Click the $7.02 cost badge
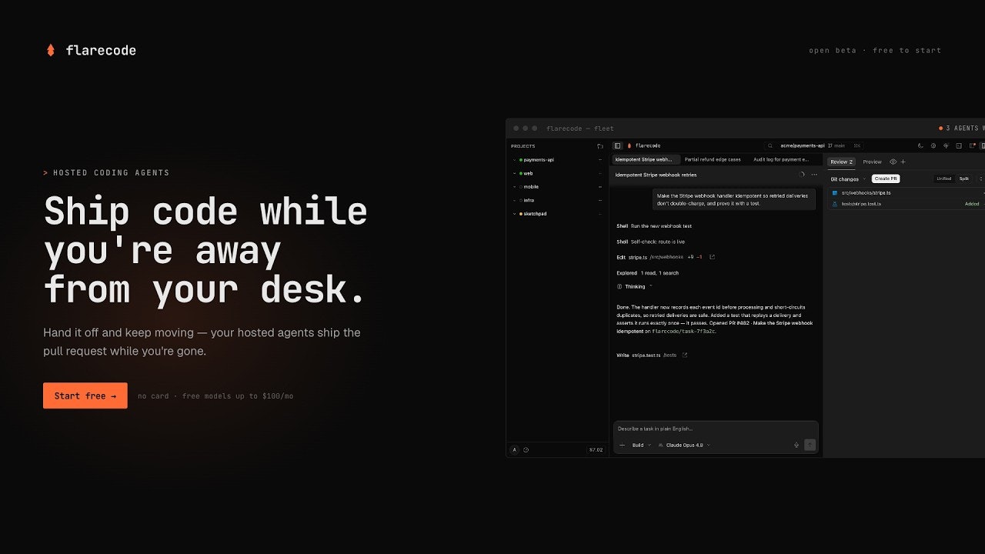985x554 pixels. point(596,450)
